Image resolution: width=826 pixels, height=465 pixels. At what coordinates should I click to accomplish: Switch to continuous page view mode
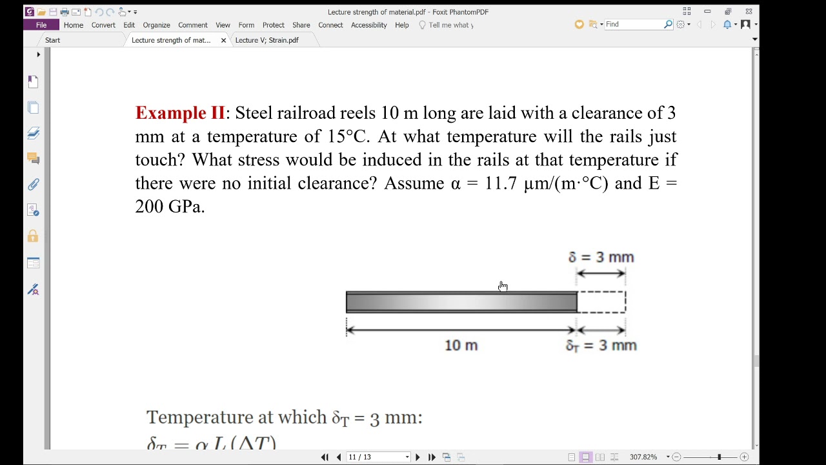[x=585, y=457]
